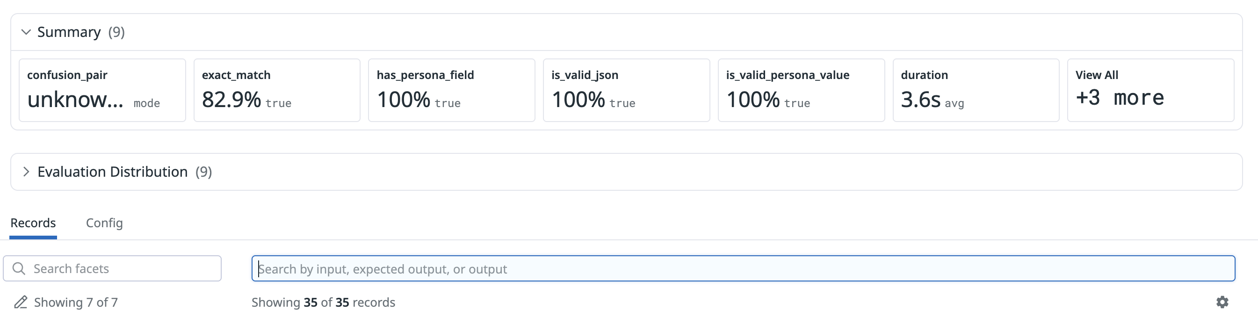Open the has_persona_field metric card

point(451,90)
